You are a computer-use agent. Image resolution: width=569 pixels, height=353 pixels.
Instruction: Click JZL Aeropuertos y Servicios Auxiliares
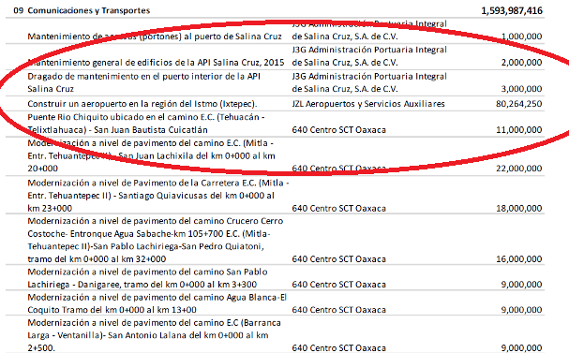[x=368, y=104]
